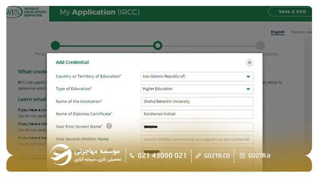The image size is (318, 178).
Task: Click help icon beside First (Given) Name
Action: [x=109, y=126]
